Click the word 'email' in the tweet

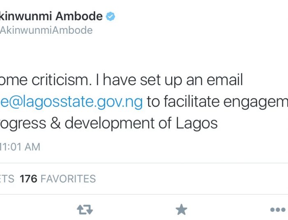pos(225,80)
